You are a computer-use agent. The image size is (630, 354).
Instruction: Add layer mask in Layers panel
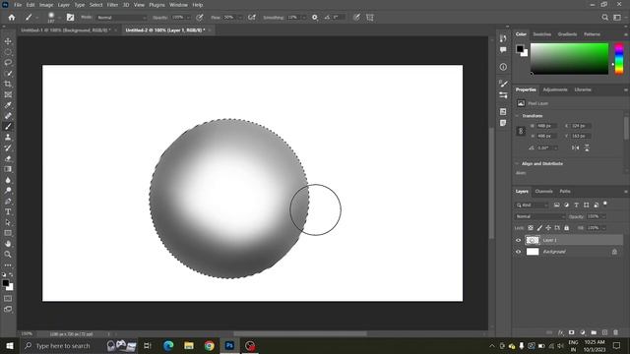click(x=571, y=332)
